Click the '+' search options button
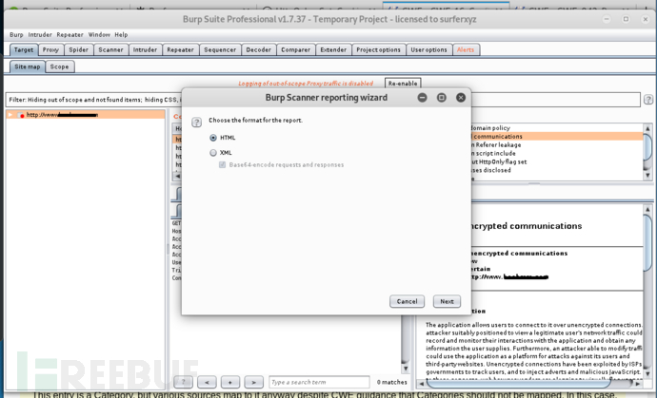657x398 pixels. tap(229, 382)
